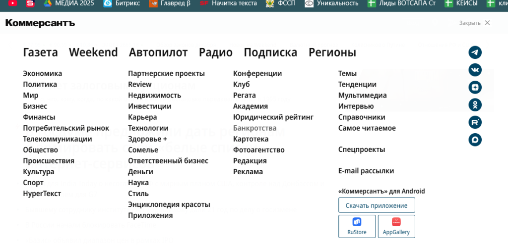Open the Банкротства link
508x248 pixels.
point(255,128)
